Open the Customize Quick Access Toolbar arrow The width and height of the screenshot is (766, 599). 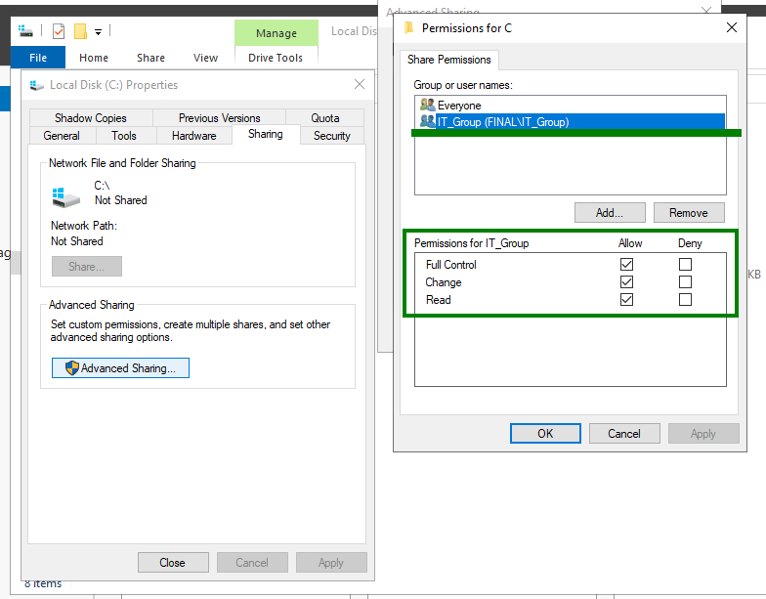tap(98, 32)
